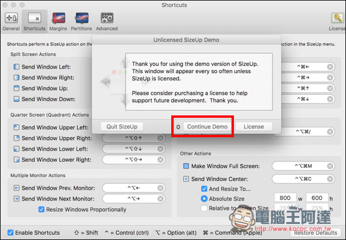Clear the Send Window Left shortcut
Image resolution: width=346 pixels, height=240 pixels.
[x=330, y=67]
